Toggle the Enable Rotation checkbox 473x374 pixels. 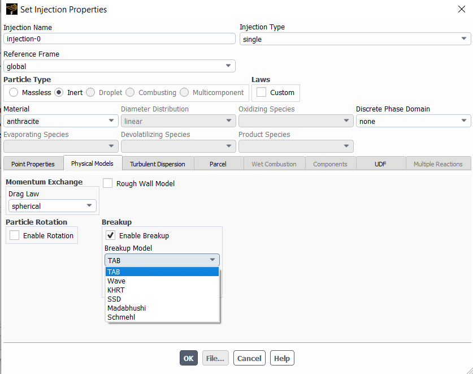point(15,235)
